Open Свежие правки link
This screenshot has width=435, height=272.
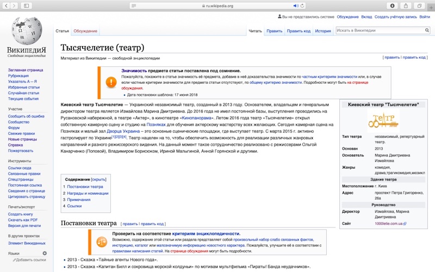click(x=21, y=133)
